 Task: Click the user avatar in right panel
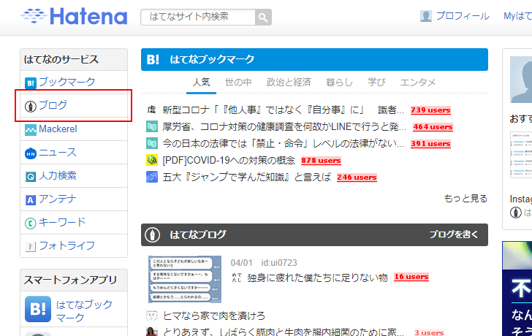click(x=521, y=80)
